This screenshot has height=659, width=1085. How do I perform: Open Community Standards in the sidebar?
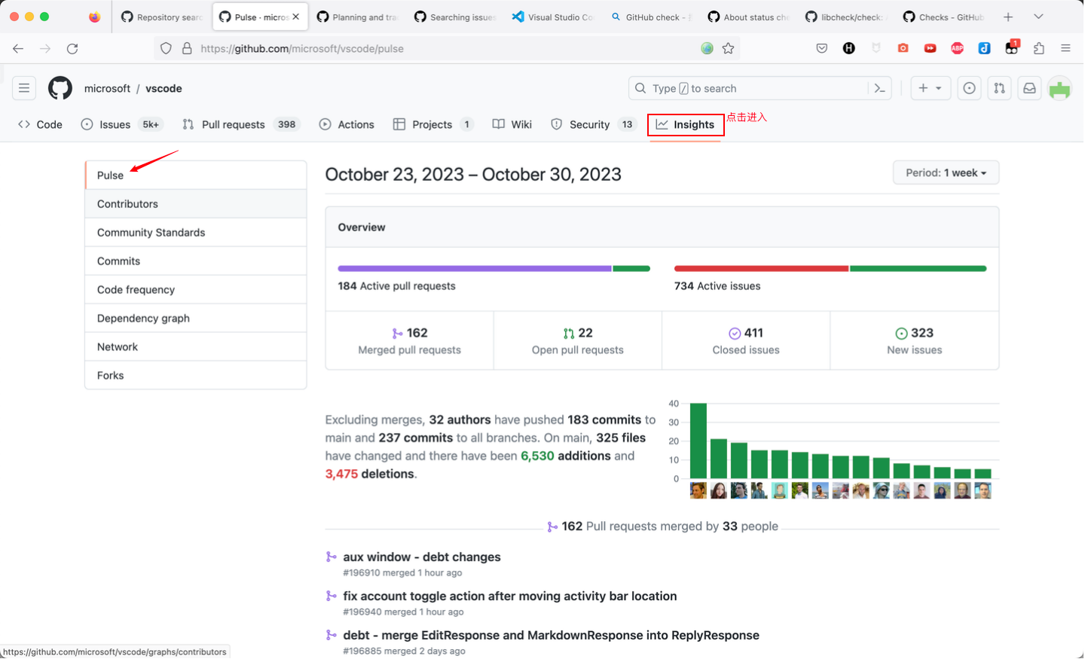click(x=196, y=233)
